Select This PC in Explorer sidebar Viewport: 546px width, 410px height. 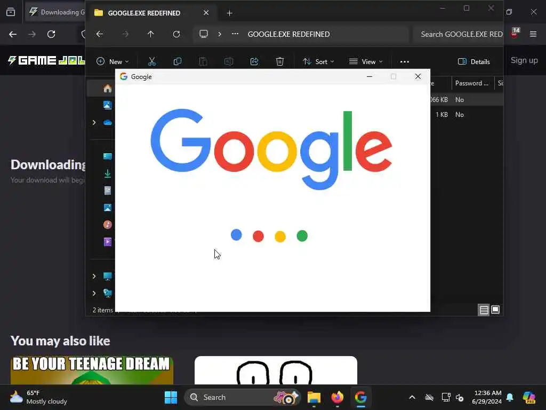[x=107, y=276]
